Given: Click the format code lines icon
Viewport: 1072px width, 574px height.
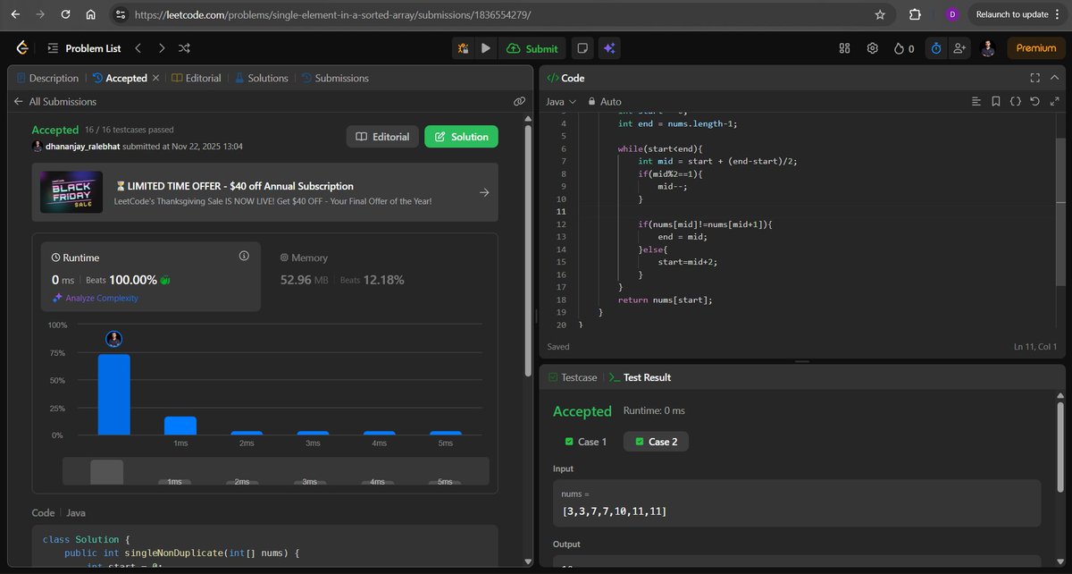Looking at the screenshot, I should click(x=976, y=102).
